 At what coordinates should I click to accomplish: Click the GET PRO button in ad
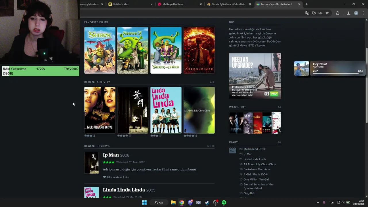pyautogui.click(x=271, y=94)
